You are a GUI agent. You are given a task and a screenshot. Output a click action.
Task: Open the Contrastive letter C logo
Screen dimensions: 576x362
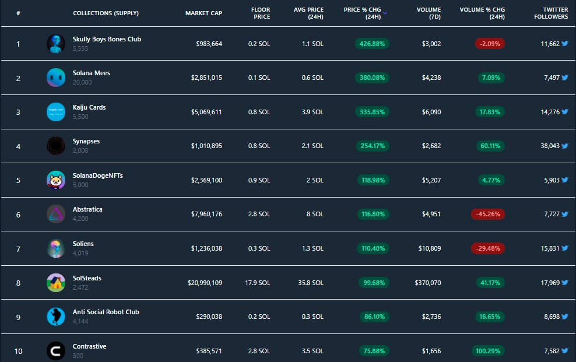click(55, 350)
